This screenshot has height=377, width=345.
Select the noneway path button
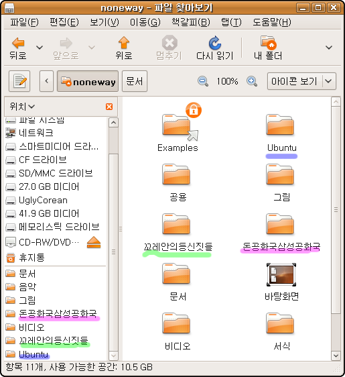[88, 81]
